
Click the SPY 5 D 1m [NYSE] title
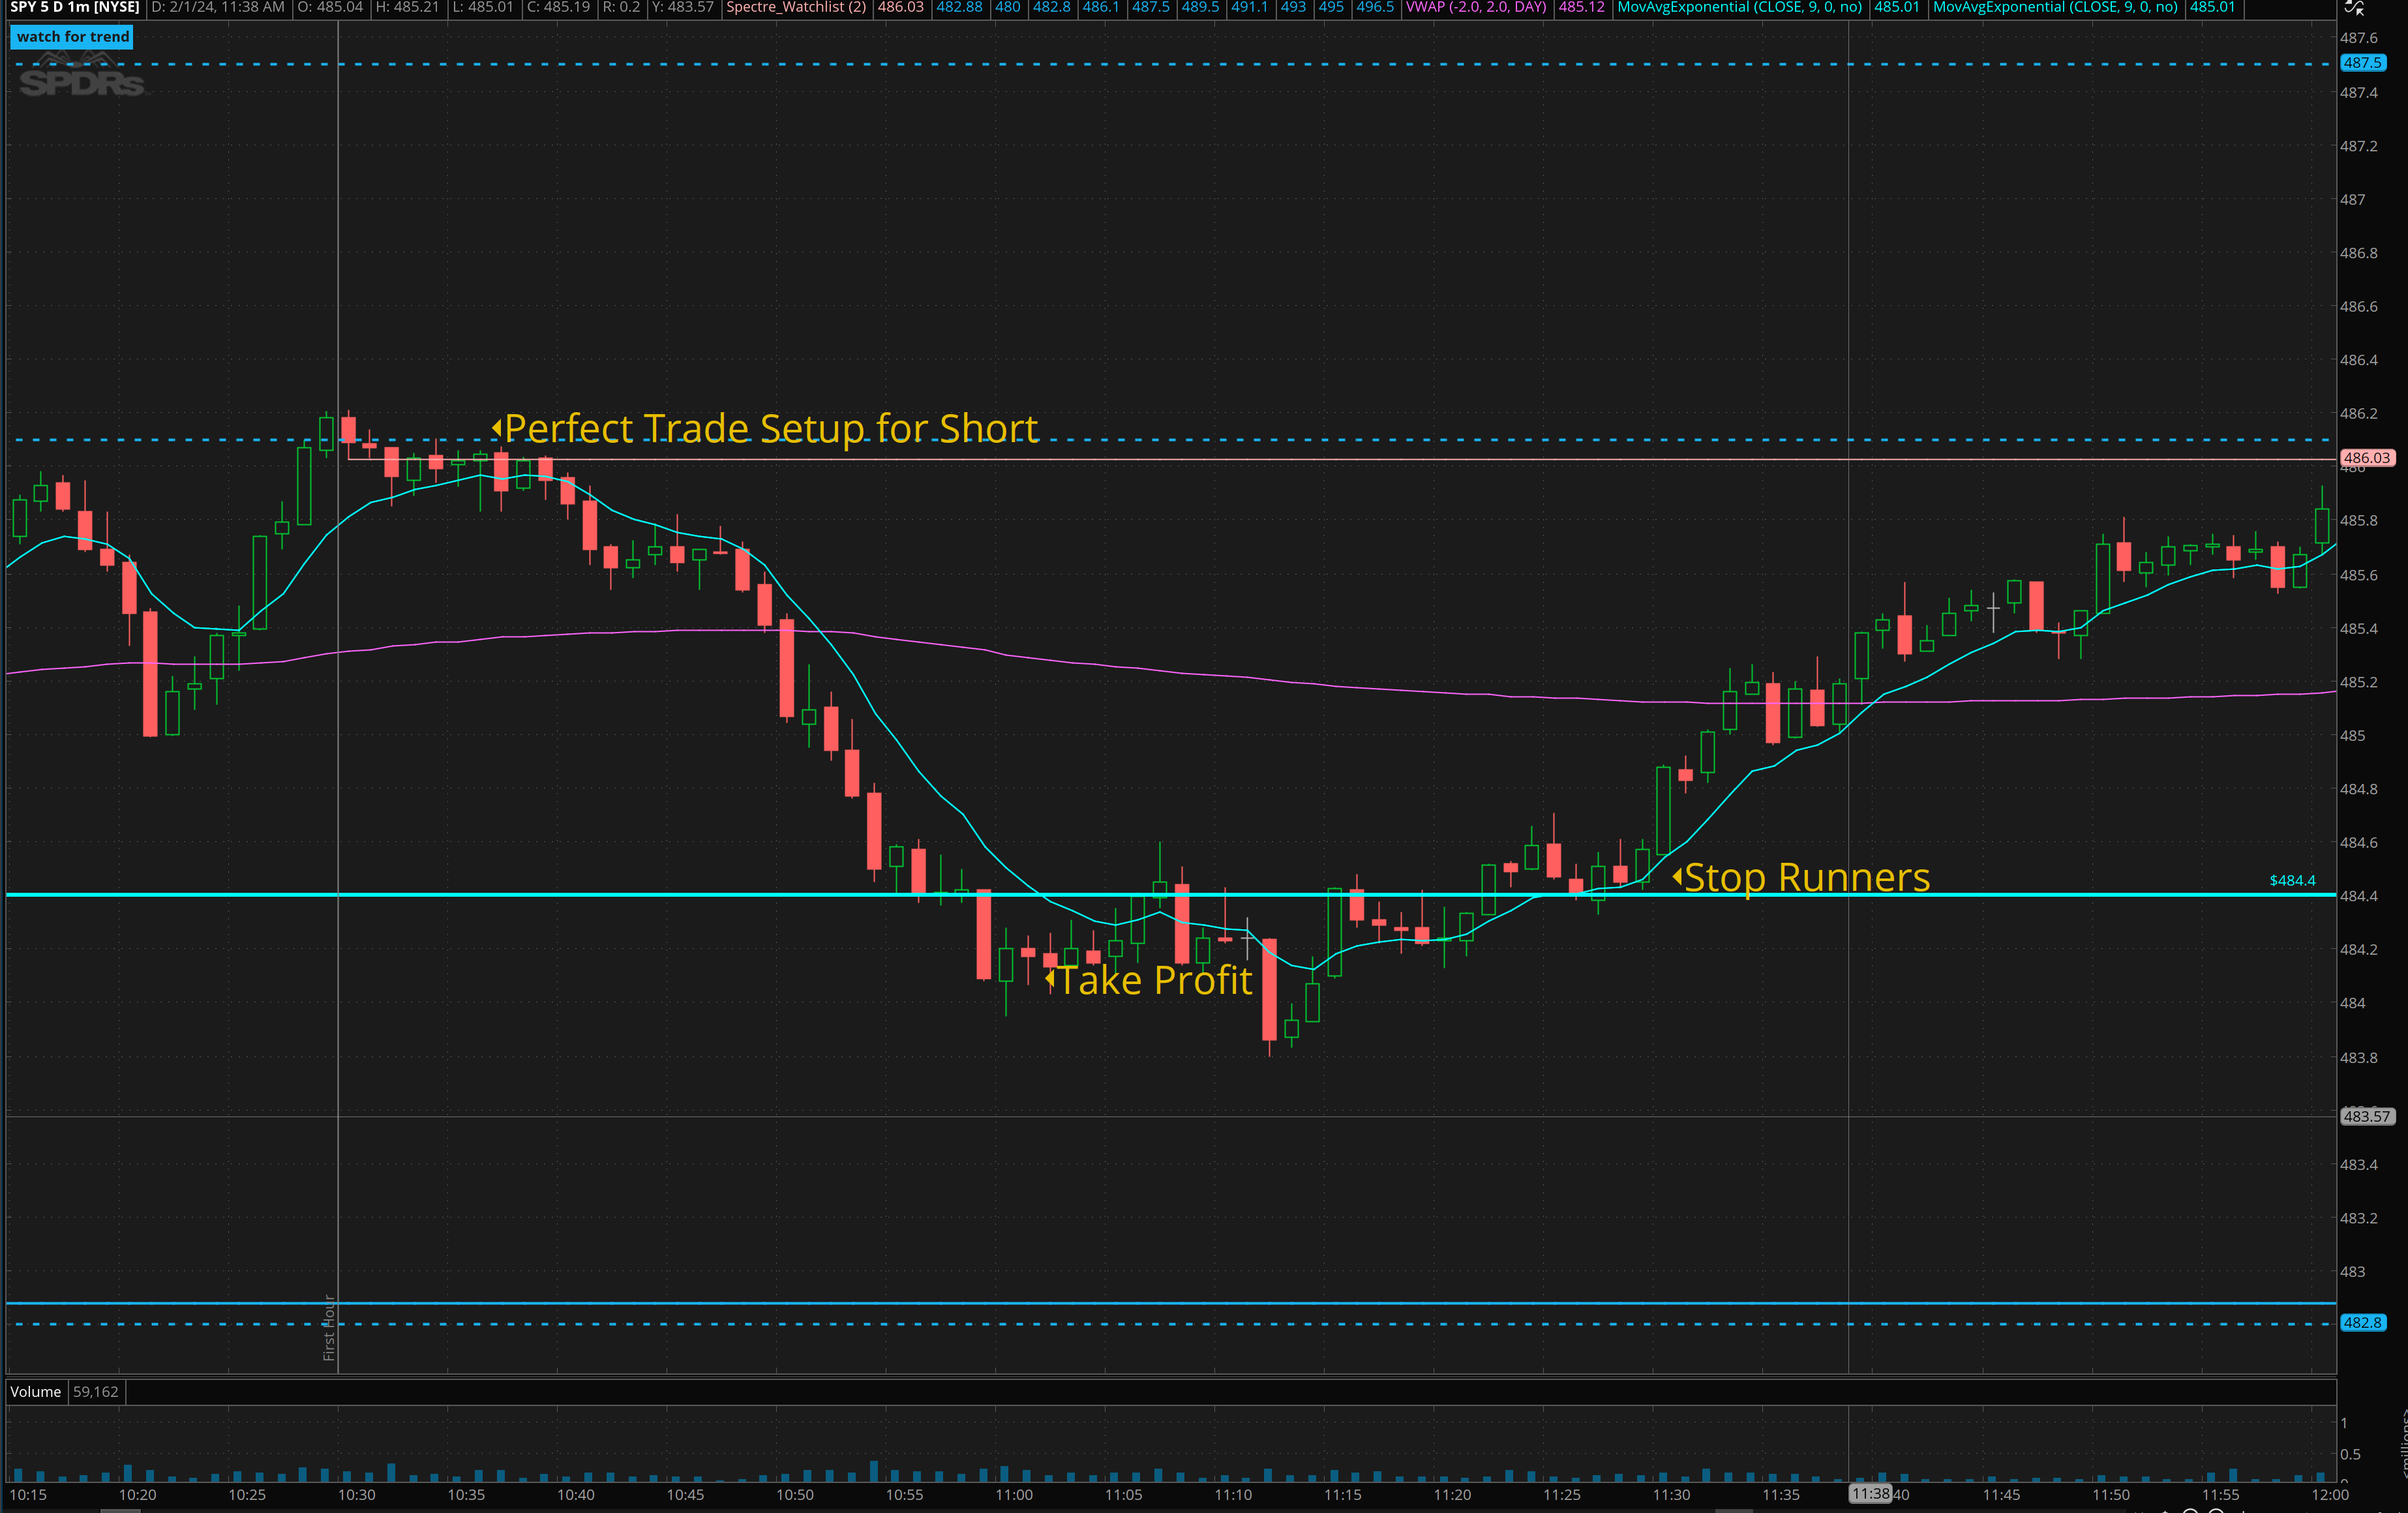[75, 8]
